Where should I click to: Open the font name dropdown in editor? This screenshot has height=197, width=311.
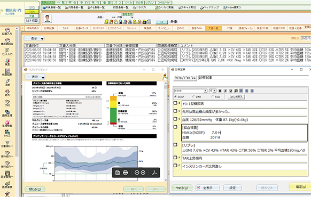(x=191, y=91)
